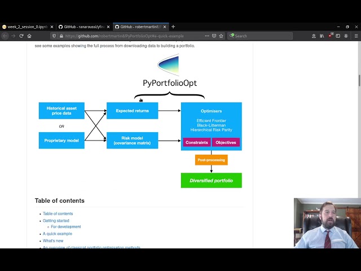
Task: Open the 'Table of contents' link
Action: coord(58,213)
